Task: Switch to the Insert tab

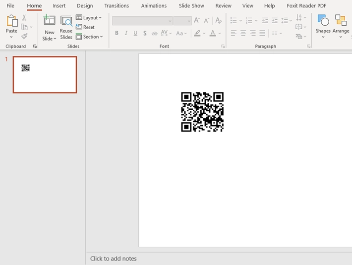Action: coord(59,6)
